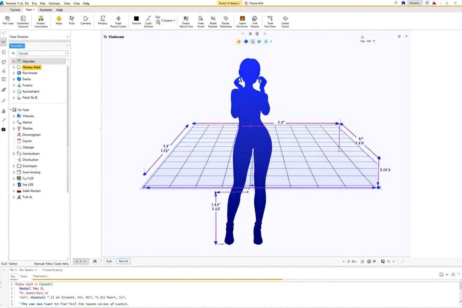Select the section view icon above the viewport

pos(258,33)
